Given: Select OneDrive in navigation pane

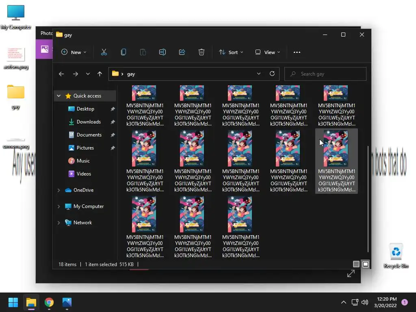Looking at the screenshot, I should coord(83,190).
